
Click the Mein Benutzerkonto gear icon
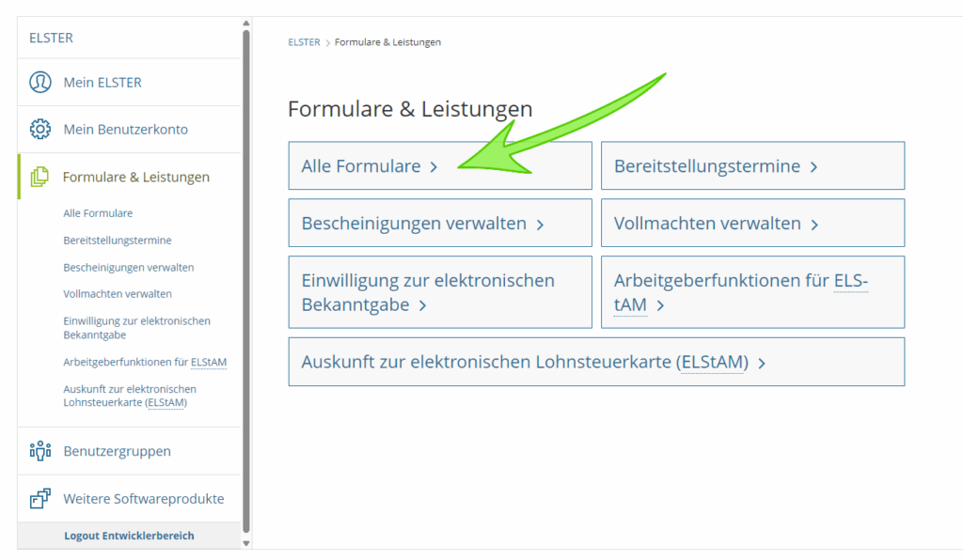click(x=40, y=130)
